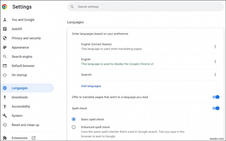Image resolution: width=226 pixels, height=141 pixels.
Task: Click the On startup power icon
Action: [x=5, y=75]
